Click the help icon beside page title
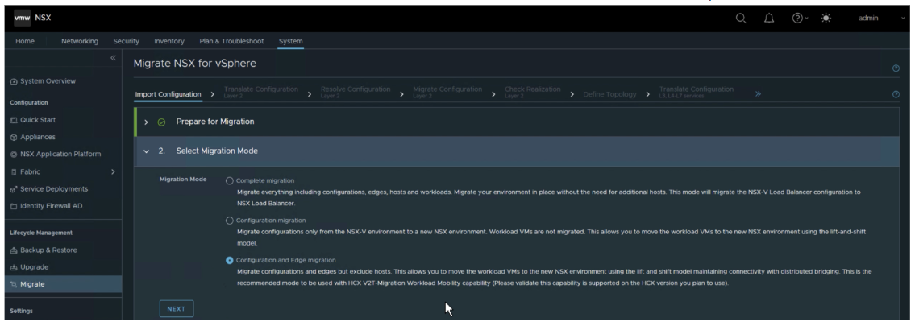 [896, 68]
